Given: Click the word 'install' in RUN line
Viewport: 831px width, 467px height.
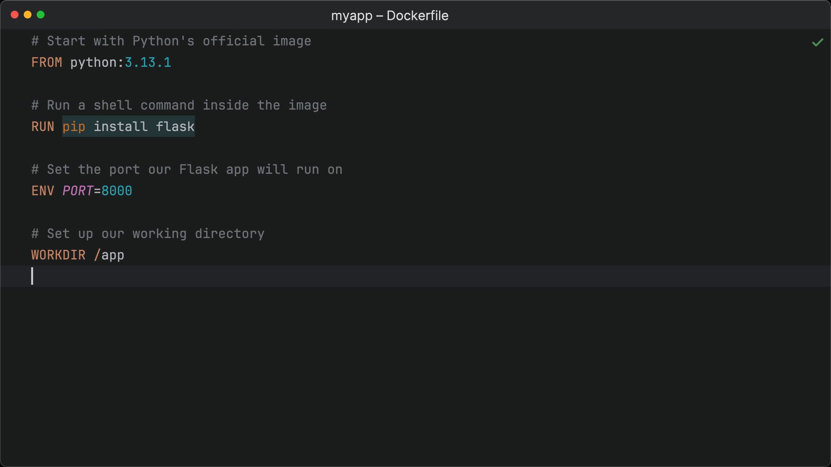Looking at the screenshot, I should [x=121, y=127].
